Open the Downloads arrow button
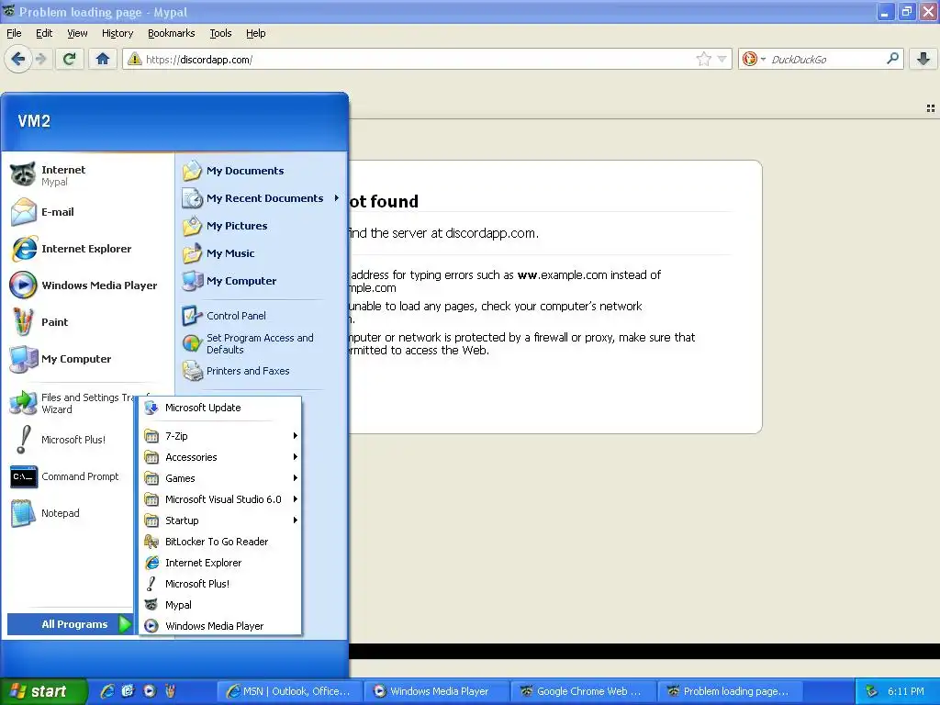Viewport: 940px width, 705px height. click(x=923, y=59)
